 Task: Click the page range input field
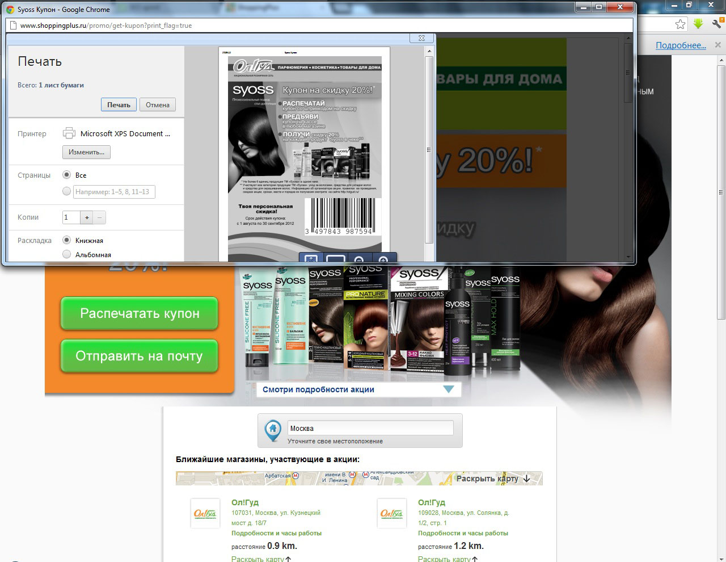114,192
